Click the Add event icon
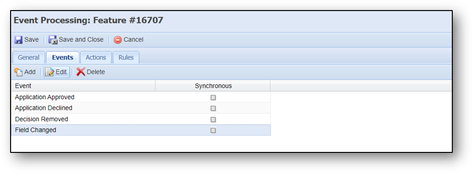This screenshot has width=473, height=173. point(18,72)
